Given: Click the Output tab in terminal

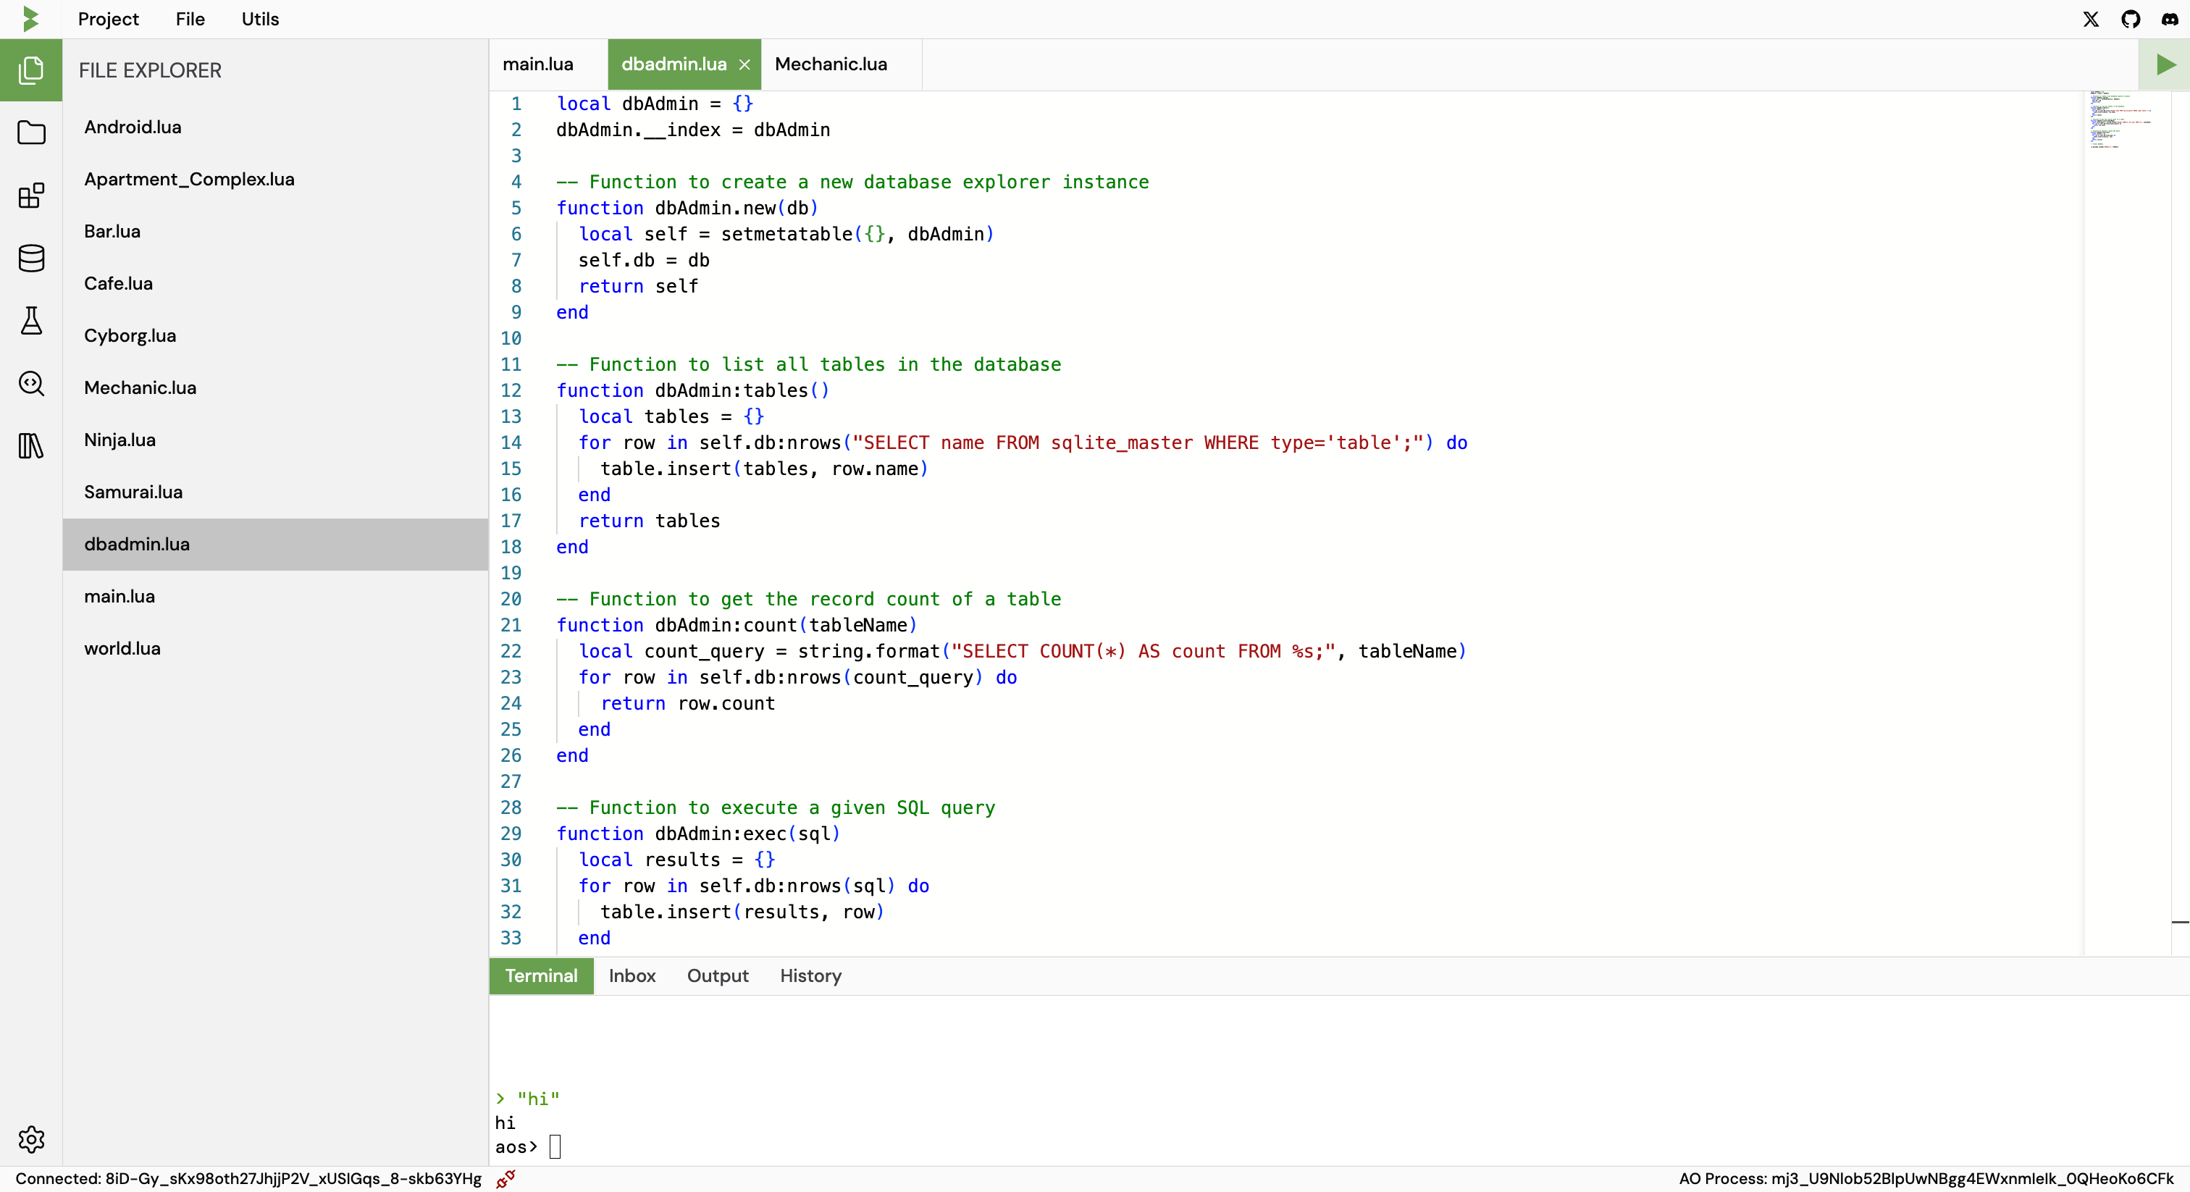Looking at the screenshot, I should (x=718, y=975).
